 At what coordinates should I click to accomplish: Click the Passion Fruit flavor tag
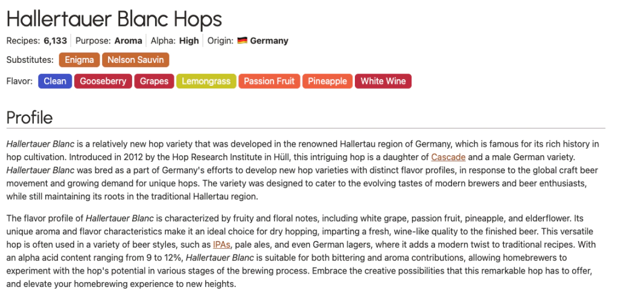pyautogui.click(x=269, y=81)
